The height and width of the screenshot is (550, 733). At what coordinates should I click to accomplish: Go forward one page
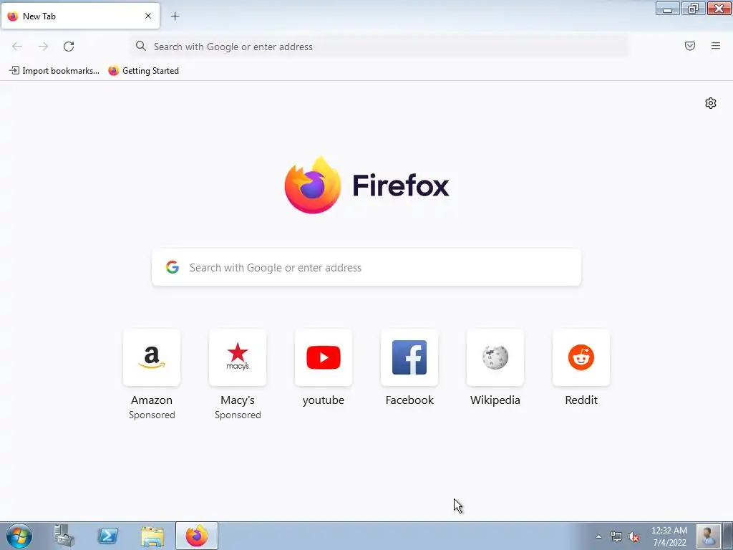(x=43, y=47)
